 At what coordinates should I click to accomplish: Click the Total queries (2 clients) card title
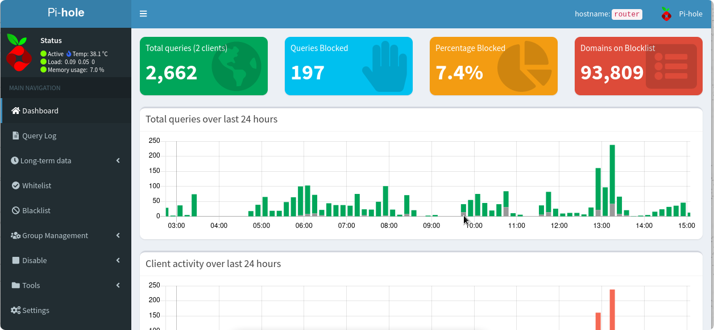coord(186,48)
